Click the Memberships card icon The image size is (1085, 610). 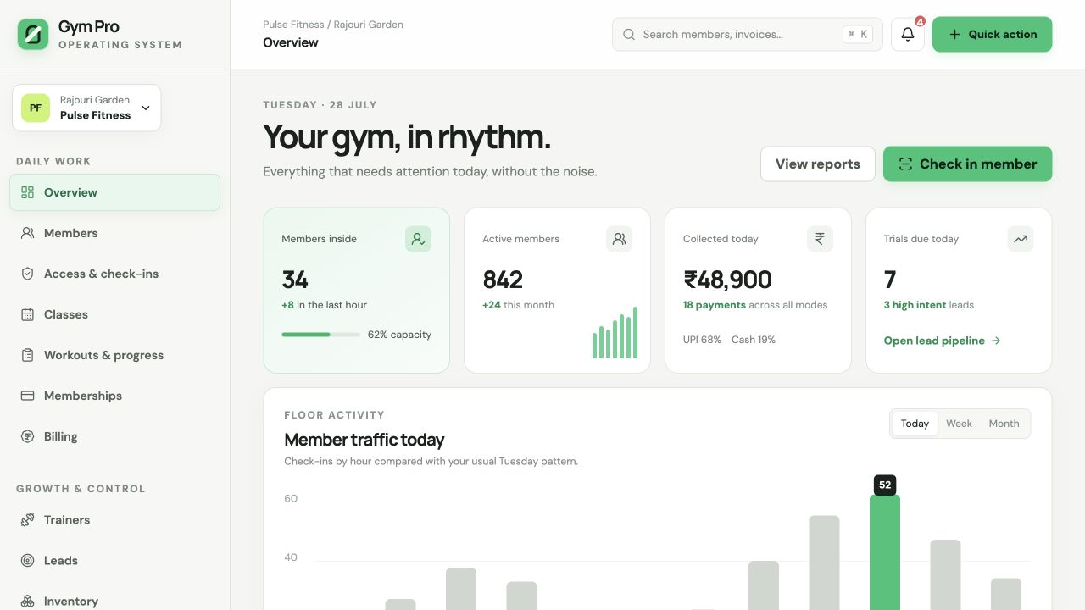tap(28, 396)
